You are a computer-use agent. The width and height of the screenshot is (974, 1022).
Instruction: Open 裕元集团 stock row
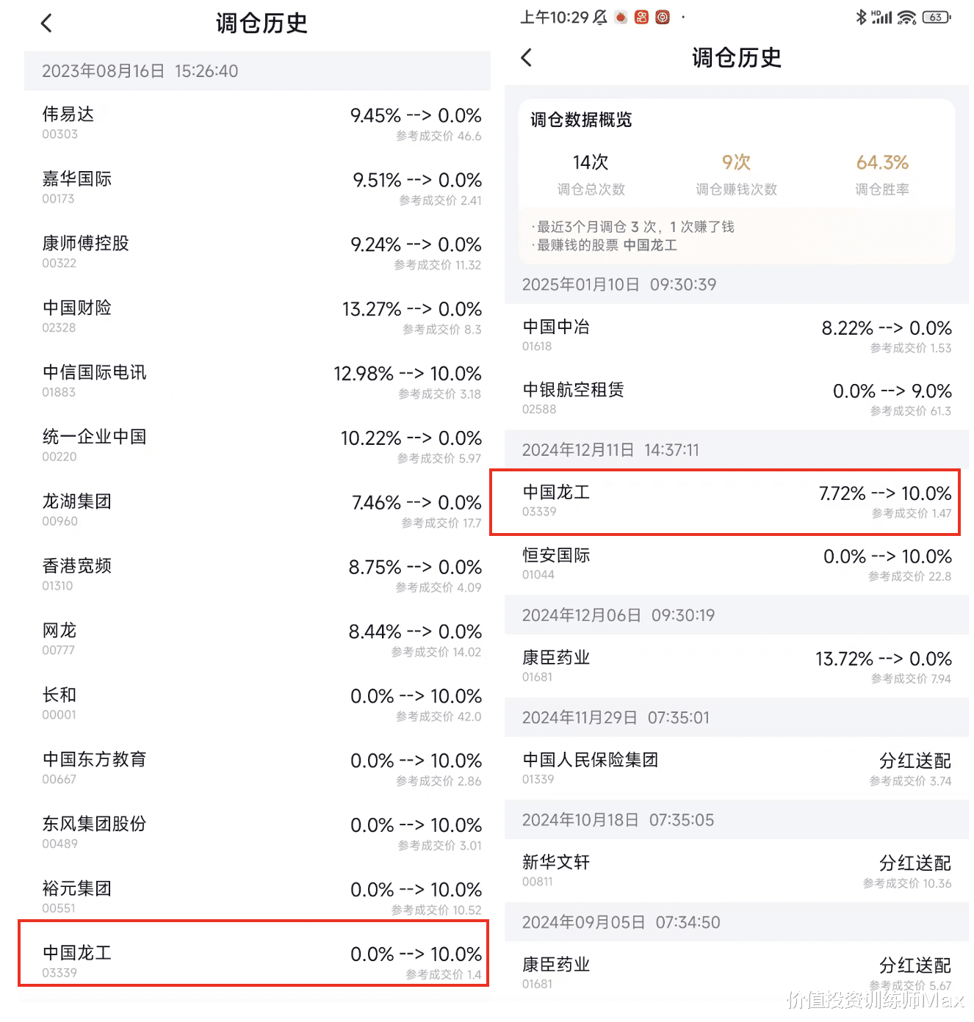click(x=257, y=897)
